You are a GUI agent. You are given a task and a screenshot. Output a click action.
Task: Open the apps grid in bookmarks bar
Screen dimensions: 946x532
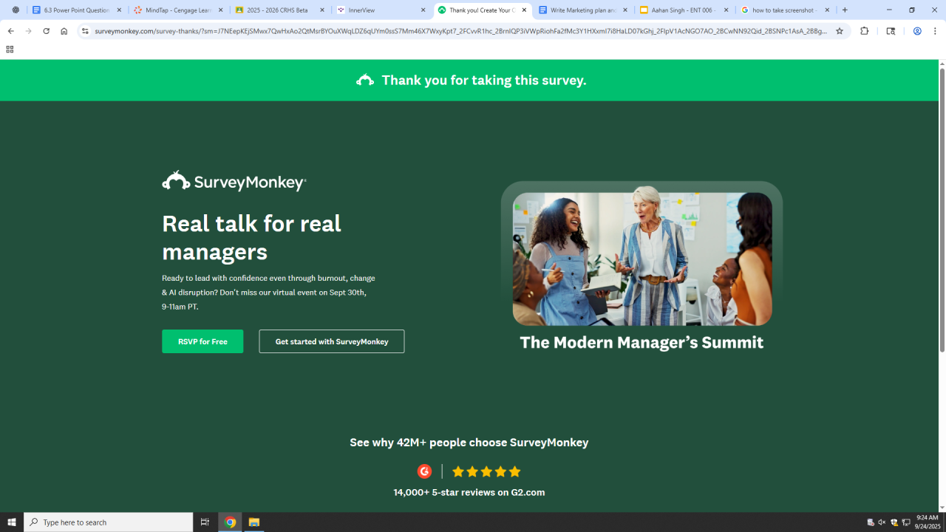click(10, 50)
